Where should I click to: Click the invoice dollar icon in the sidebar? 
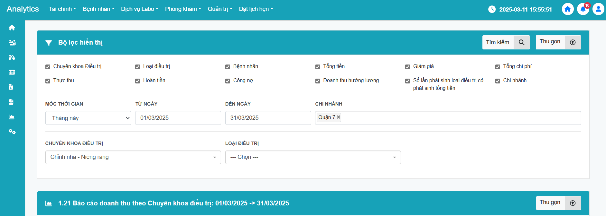coord(11,87)
